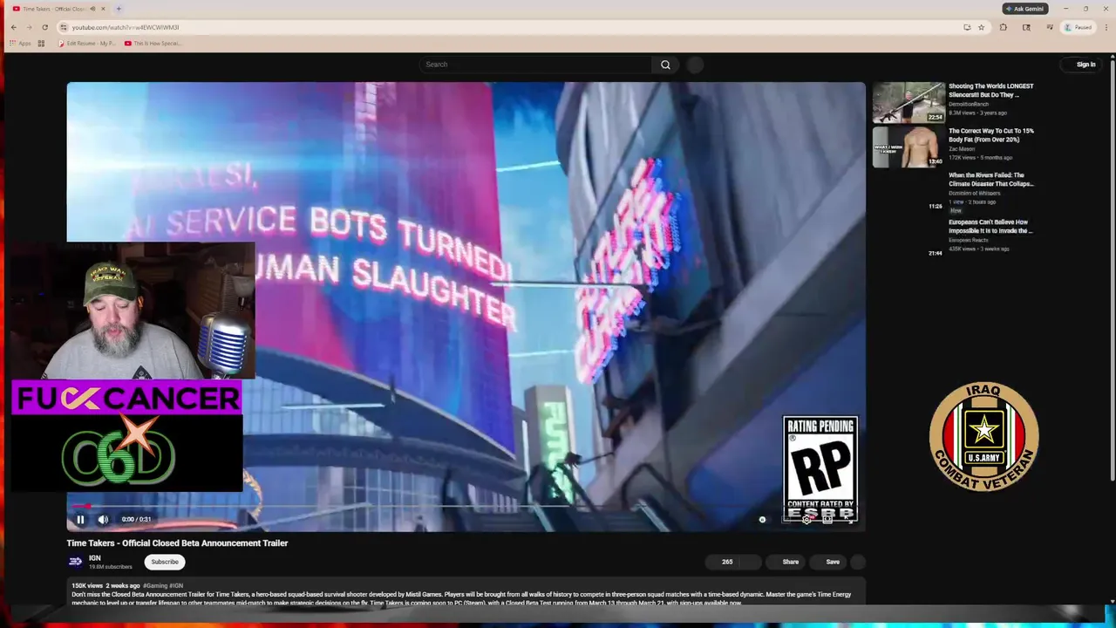Mute the video player volume
The width and height of the screenshot is (1116, 628).
[x=103, y=519]
